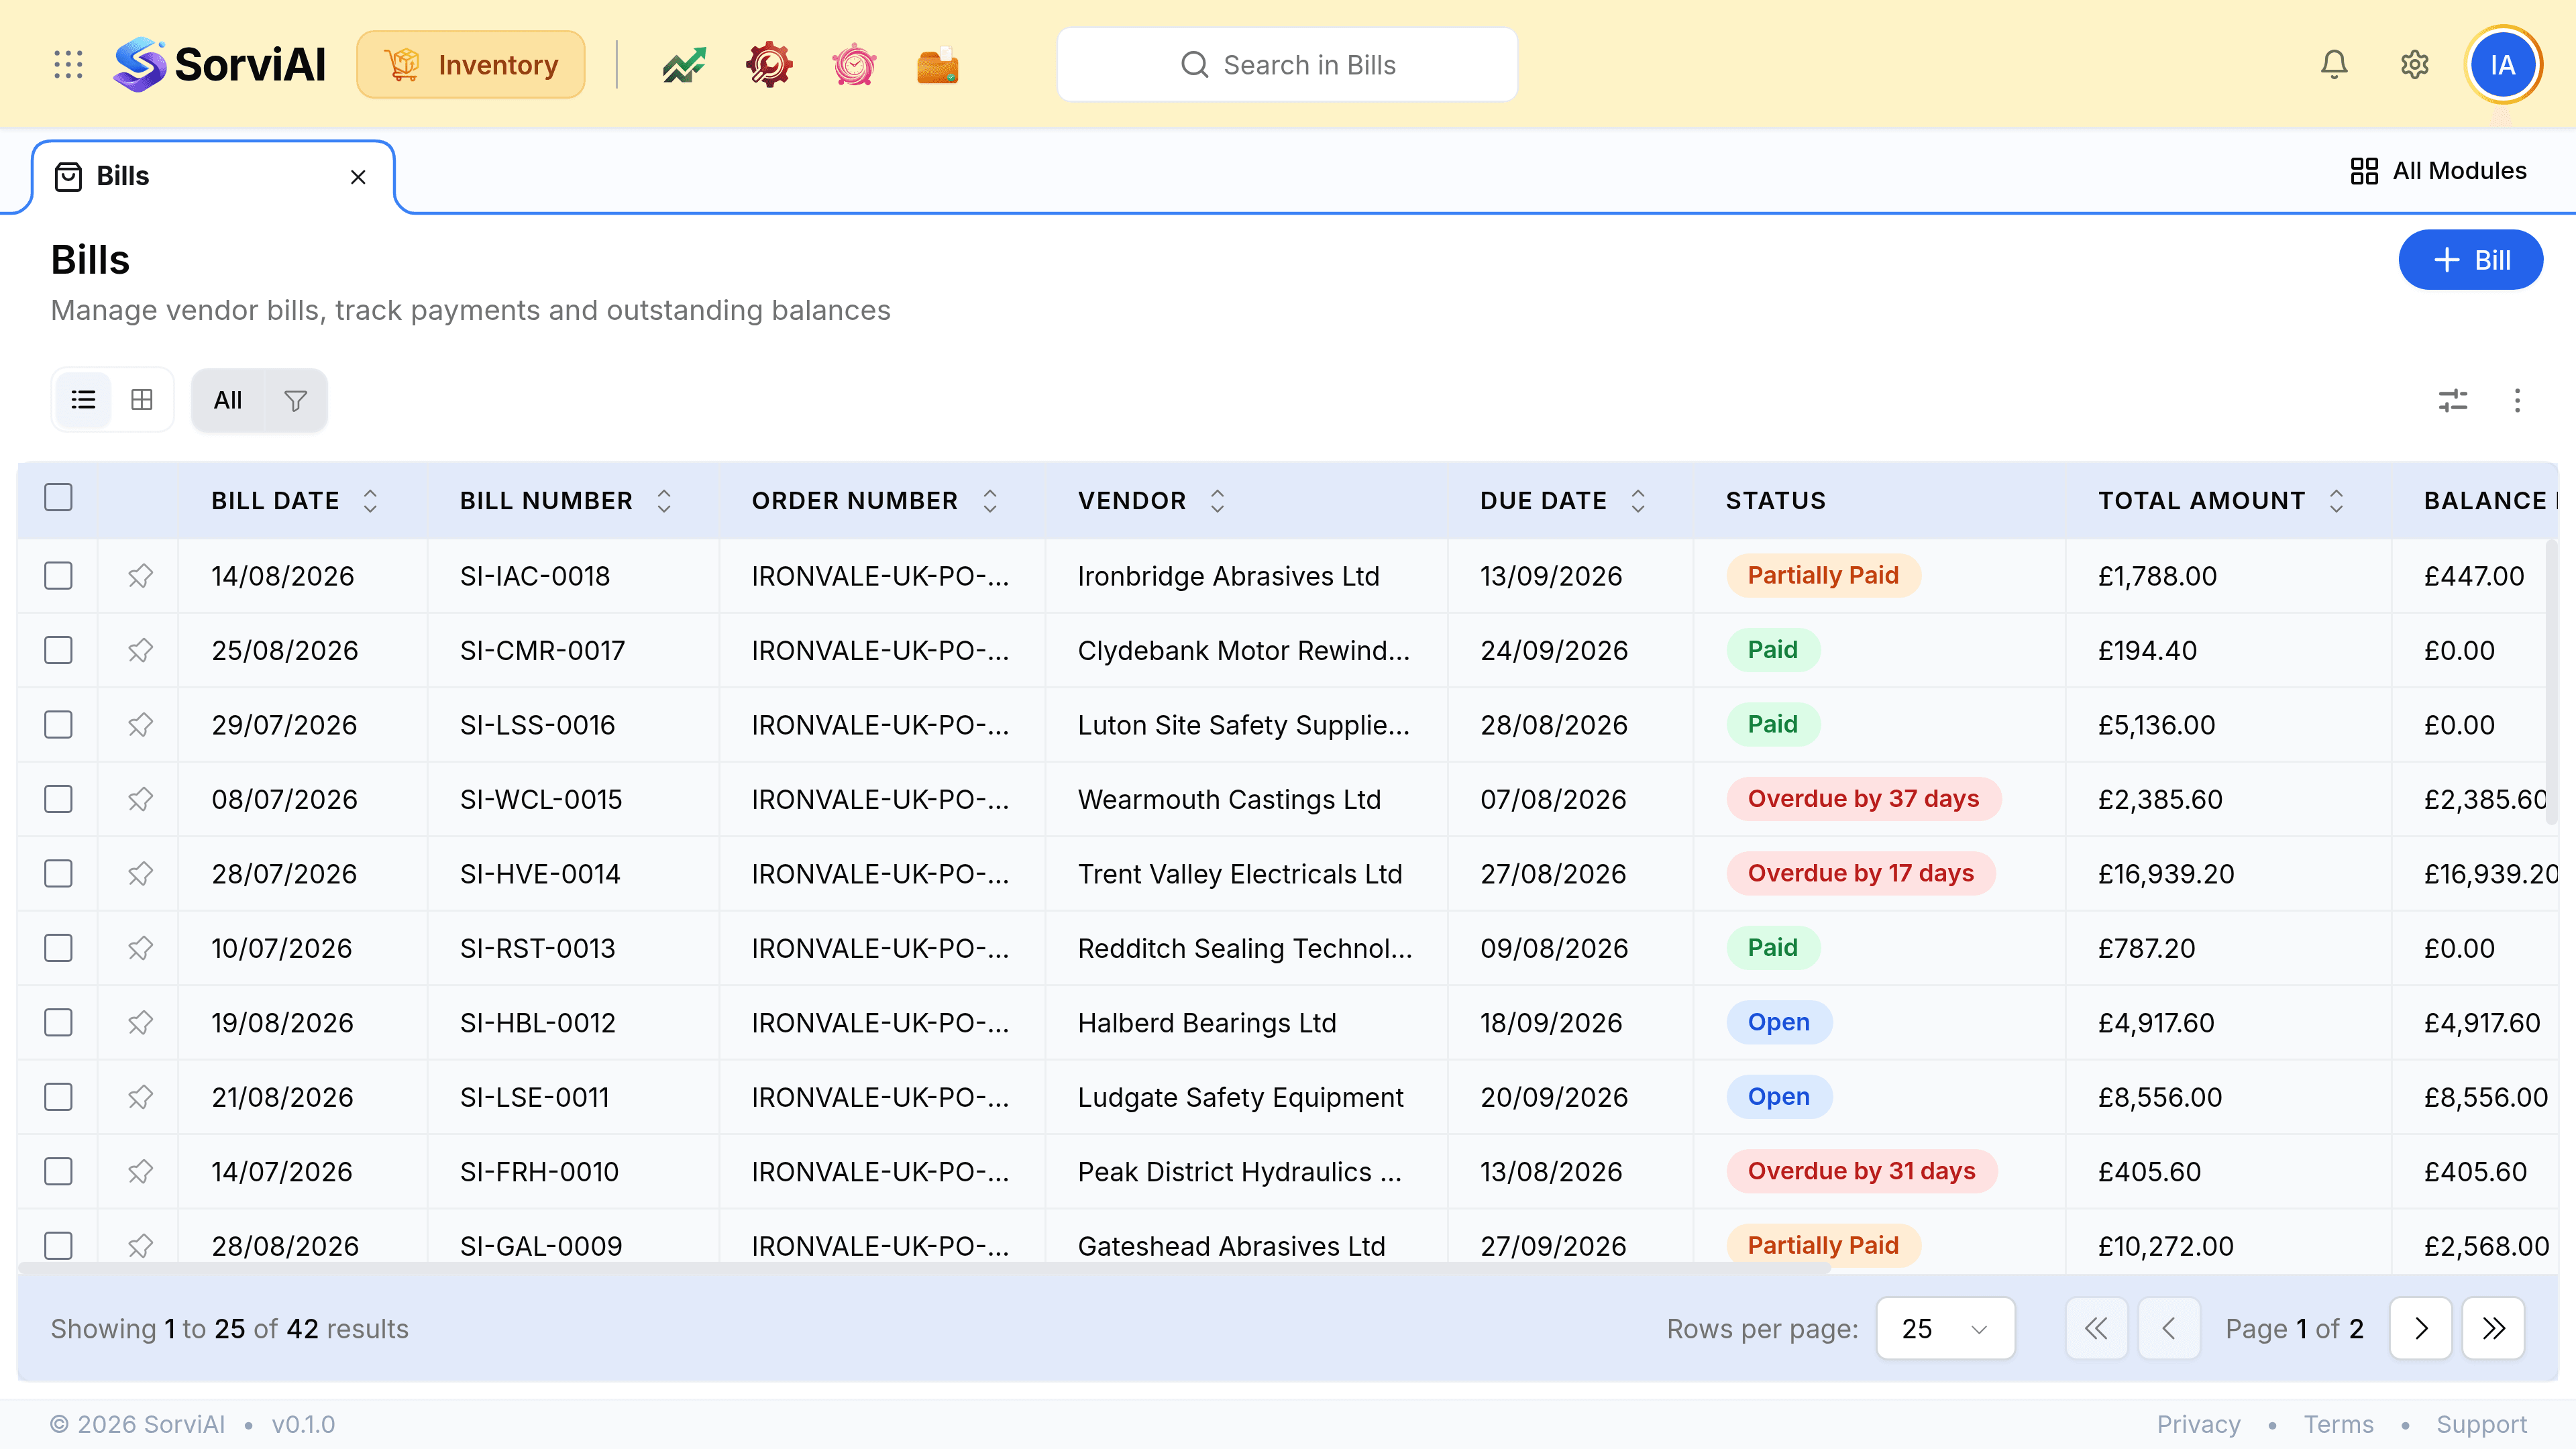Image resolution: width=2576 pixels, height=1449 pixels.
Task: Open All Modules
Action: (2438, 171)
